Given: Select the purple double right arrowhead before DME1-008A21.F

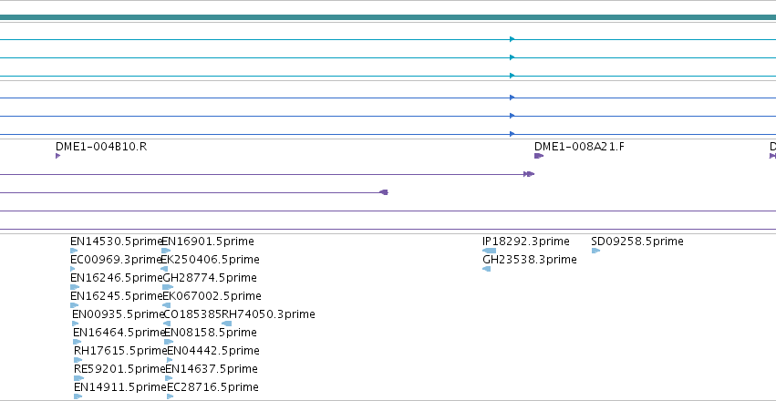Looking at the screenshot, I should (x=529, y=174).
